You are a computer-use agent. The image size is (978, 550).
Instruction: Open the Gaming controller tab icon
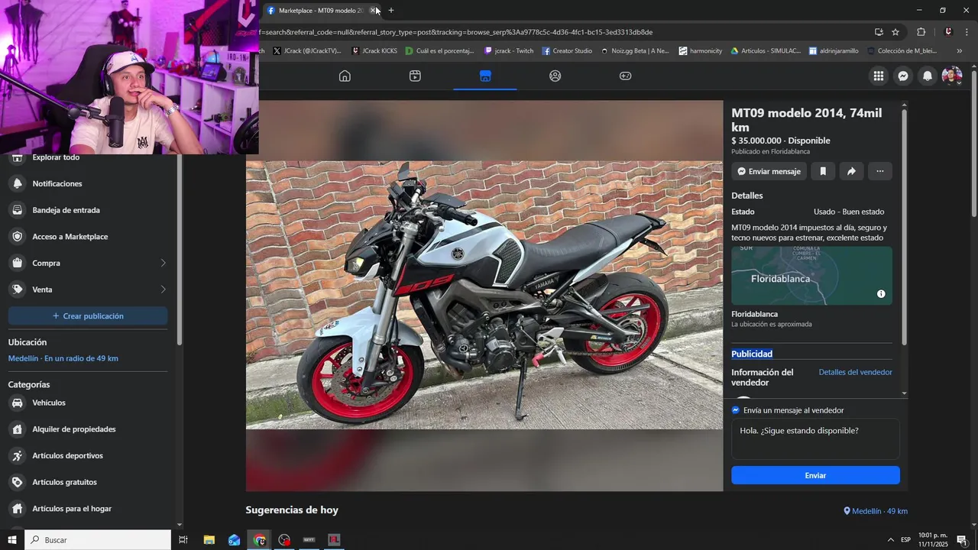[x=625, y=76]
